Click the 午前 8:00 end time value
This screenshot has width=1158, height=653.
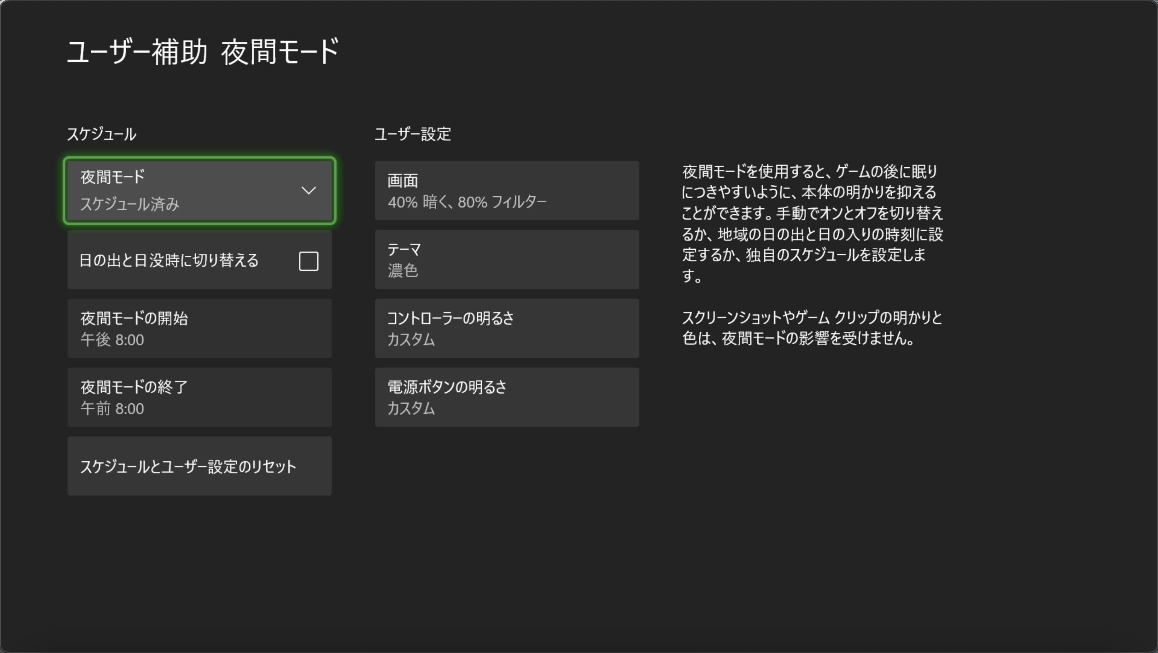(x=113, y=409)
